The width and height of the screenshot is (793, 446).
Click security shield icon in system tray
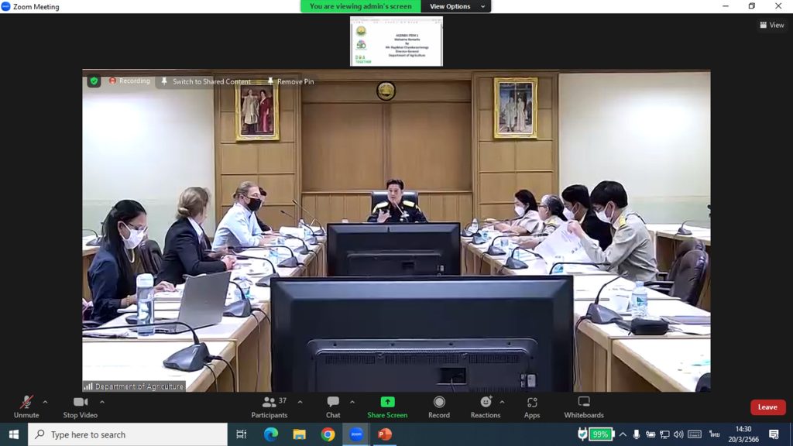(582, 434)
